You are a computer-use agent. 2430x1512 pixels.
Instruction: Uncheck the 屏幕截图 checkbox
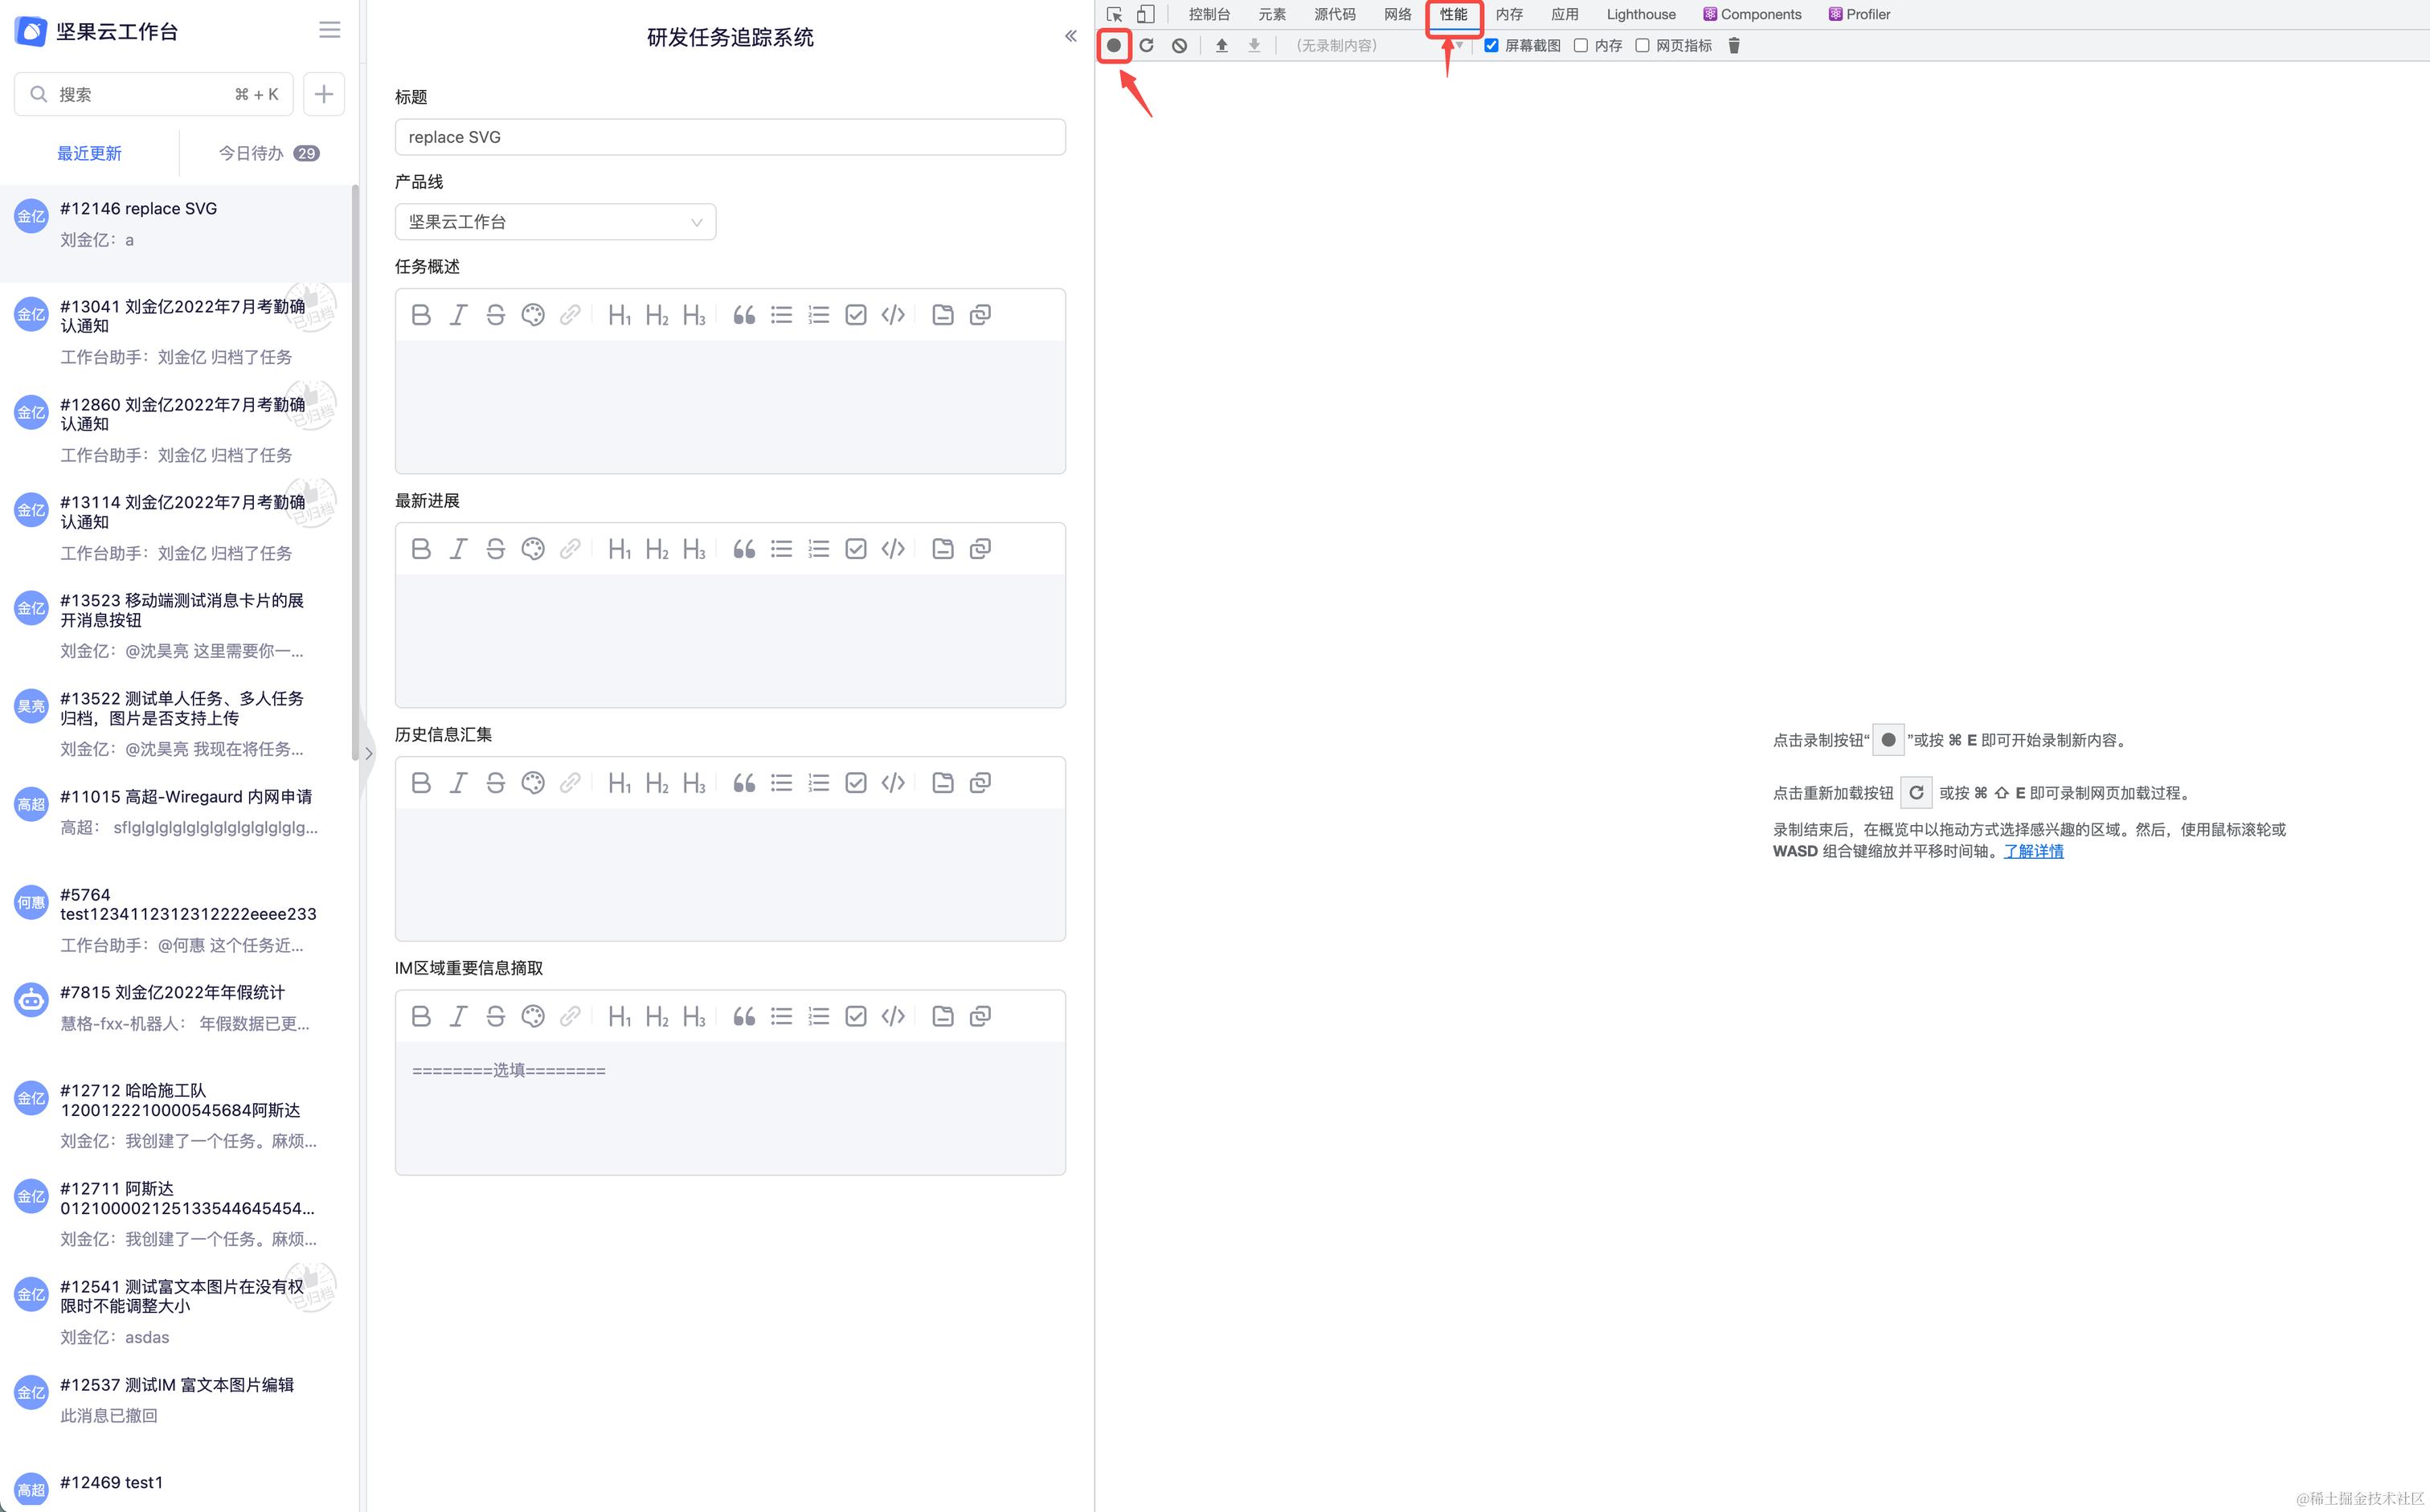pyautogui.click(x=1491, y=45)
